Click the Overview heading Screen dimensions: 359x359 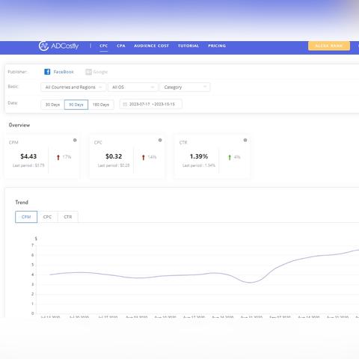19,125
